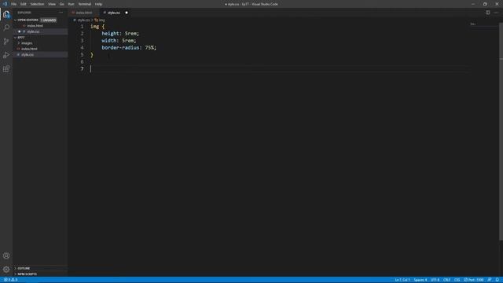The image size is (503, 283).
Task: Open the Explorer view in activity bar
Action: [6, 14]
